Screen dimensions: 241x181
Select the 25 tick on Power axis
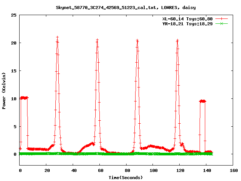click(14, 15)
